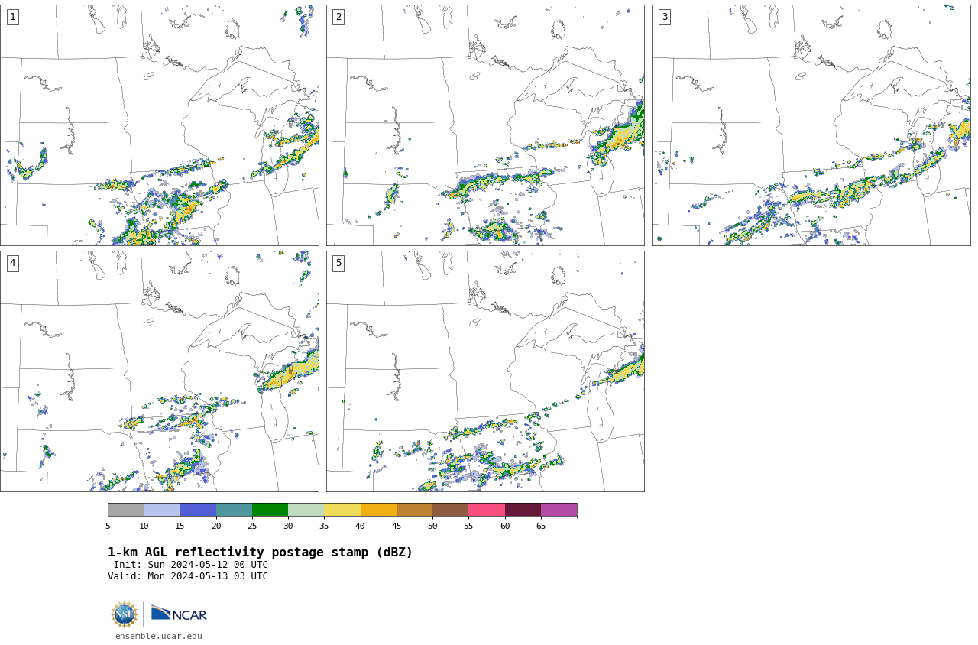This screenshot has height=645, width=978.
Task: Open postage stamp panel 4 map
Action: point(159,371)
